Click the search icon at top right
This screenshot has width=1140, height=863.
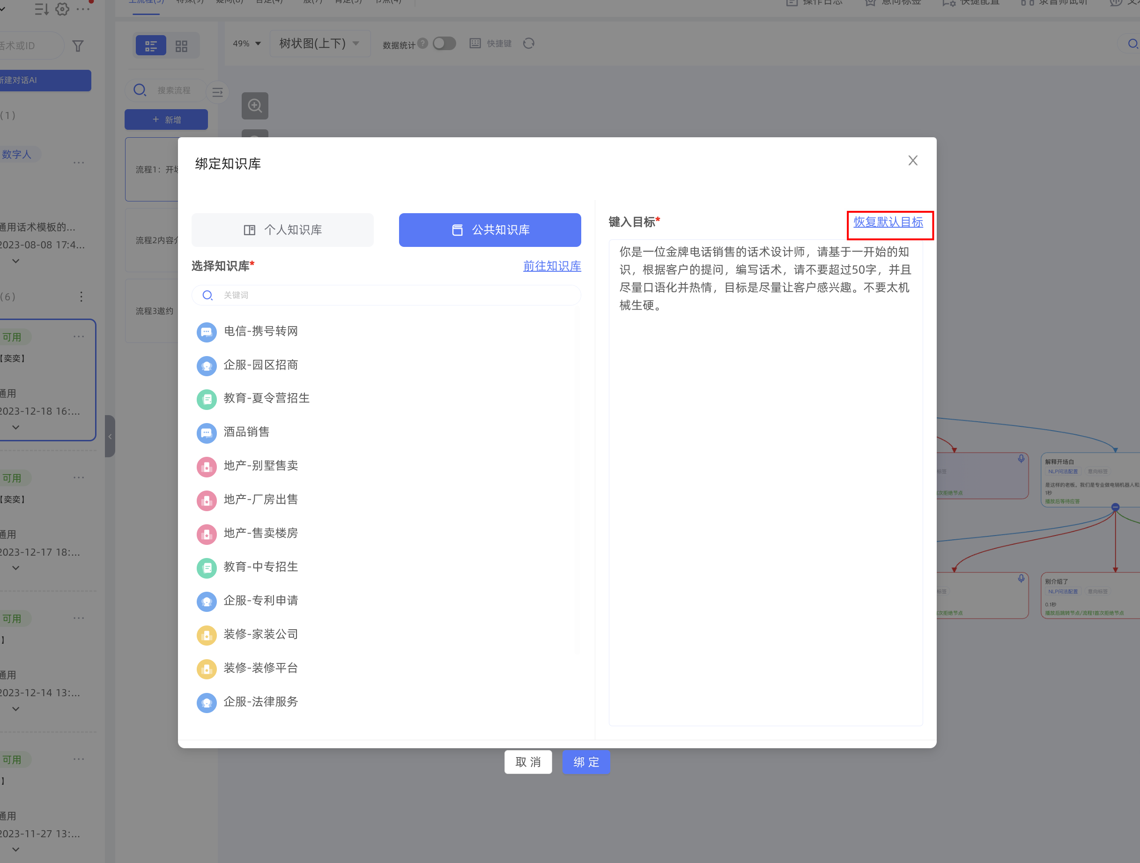click(1133, 44)
